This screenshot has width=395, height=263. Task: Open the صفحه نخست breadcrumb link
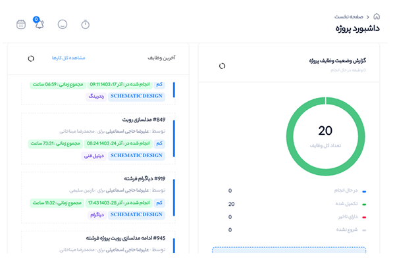click(x=349, y=17)
